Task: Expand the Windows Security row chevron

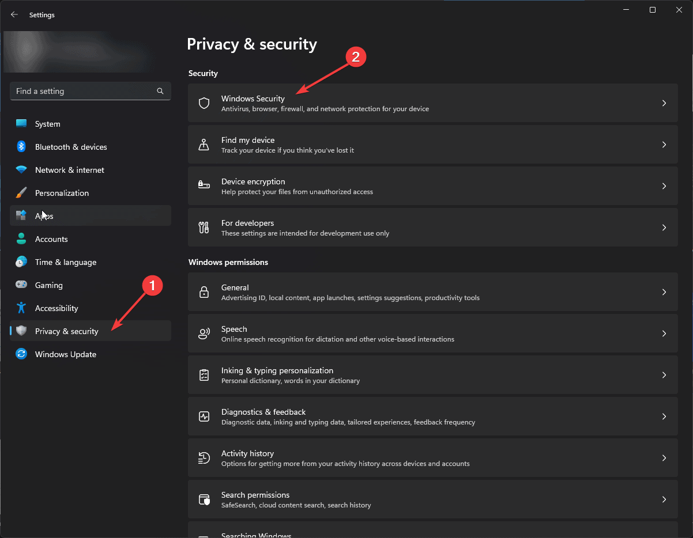Action: [x=664, y=103]
